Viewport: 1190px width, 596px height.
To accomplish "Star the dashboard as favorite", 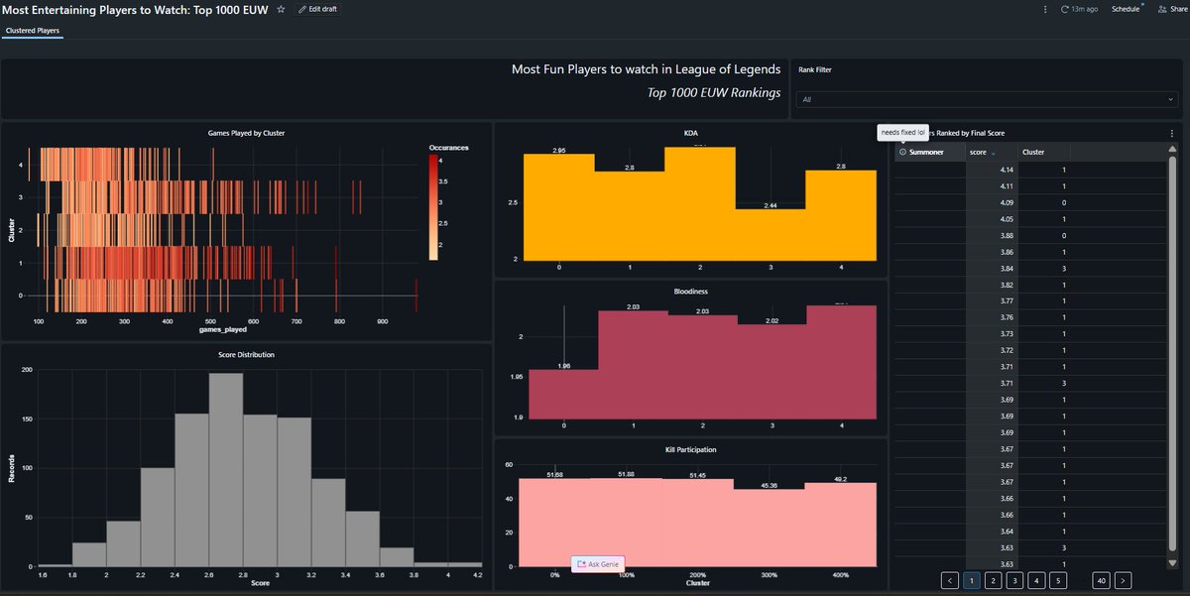I will tap(281, 9).
